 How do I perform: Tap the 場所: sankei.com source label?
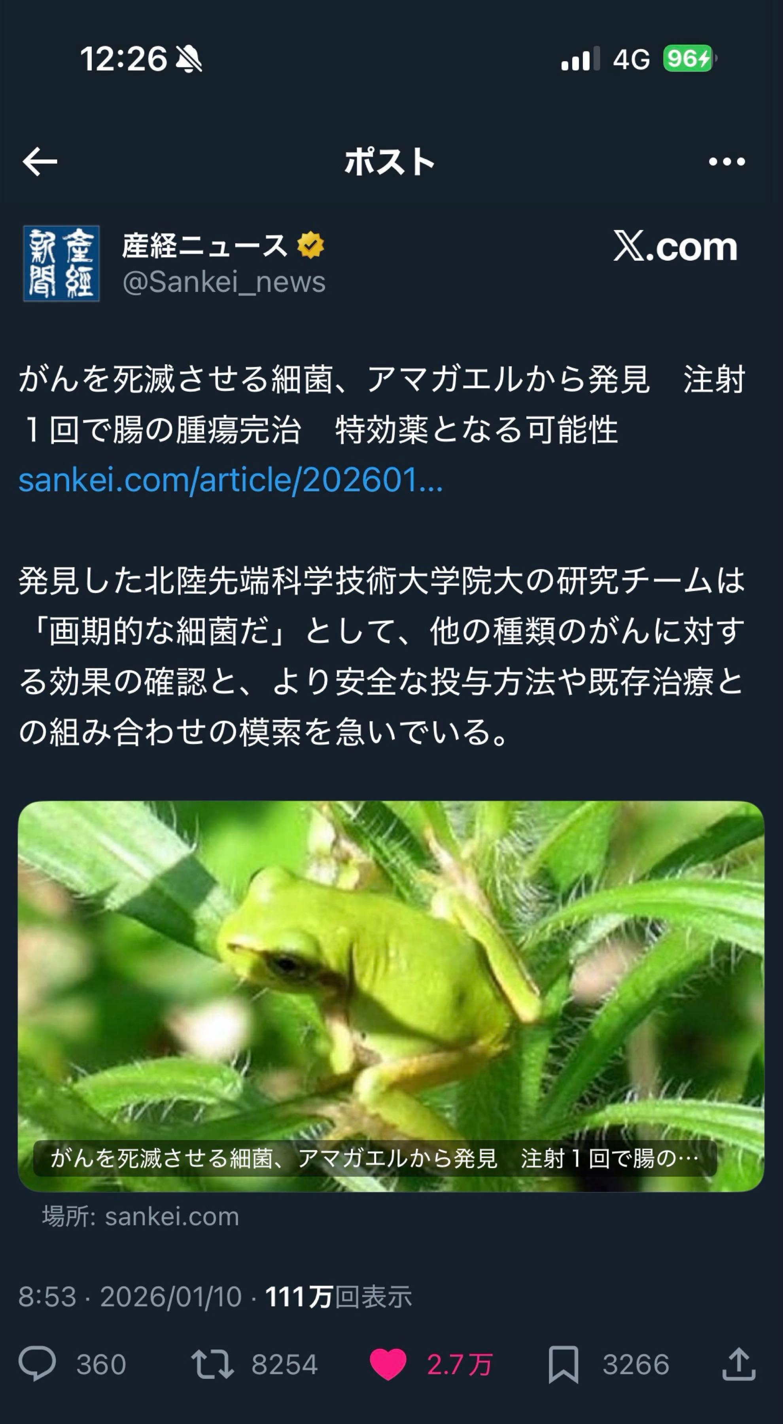(x=141, y=1216)
